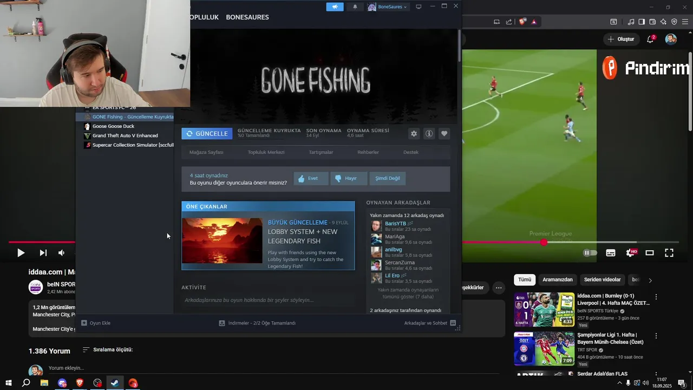Open game settings gear icon for Gone Fishing
693x390 pixels.
pos(414,134)
